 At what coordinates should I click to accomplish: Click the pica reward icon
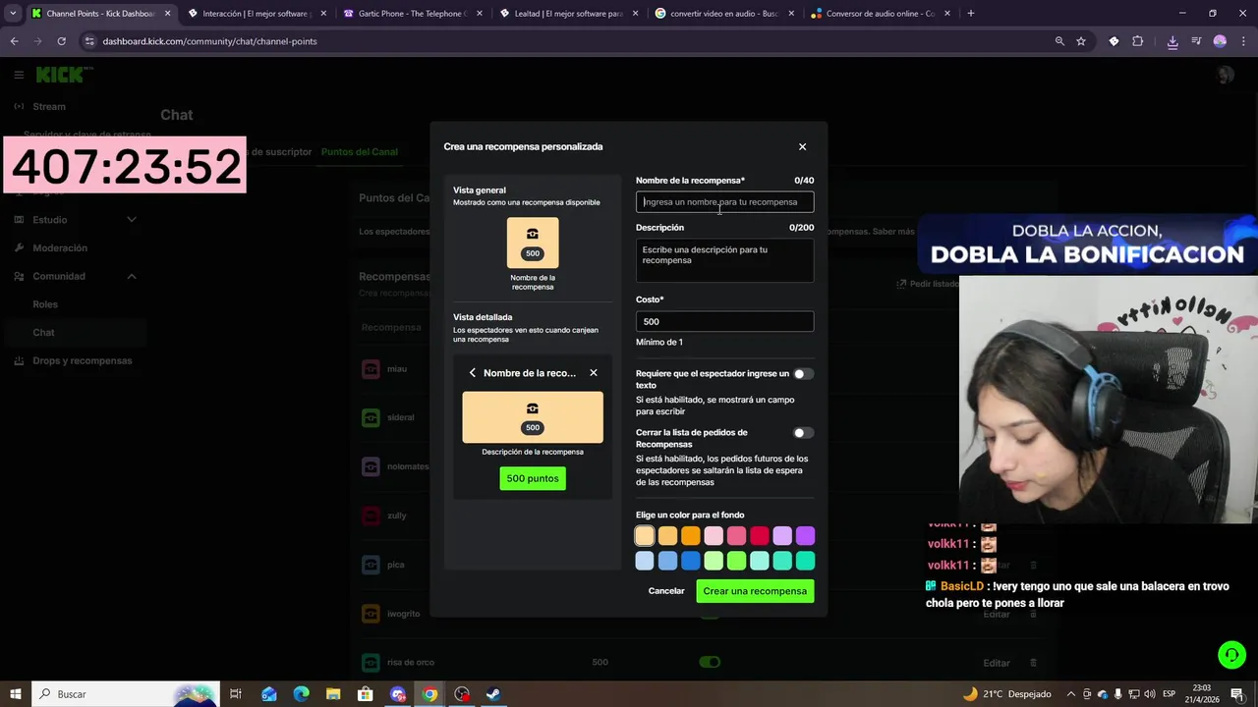coord(371,565)
